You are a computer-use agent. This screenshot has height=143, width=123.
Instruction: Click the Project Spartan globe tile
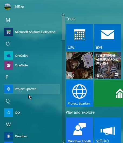79,93
